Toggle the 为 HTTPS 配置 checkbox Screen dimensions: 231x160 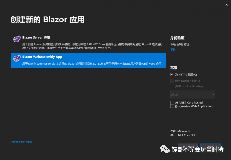[x=172, y=75]
